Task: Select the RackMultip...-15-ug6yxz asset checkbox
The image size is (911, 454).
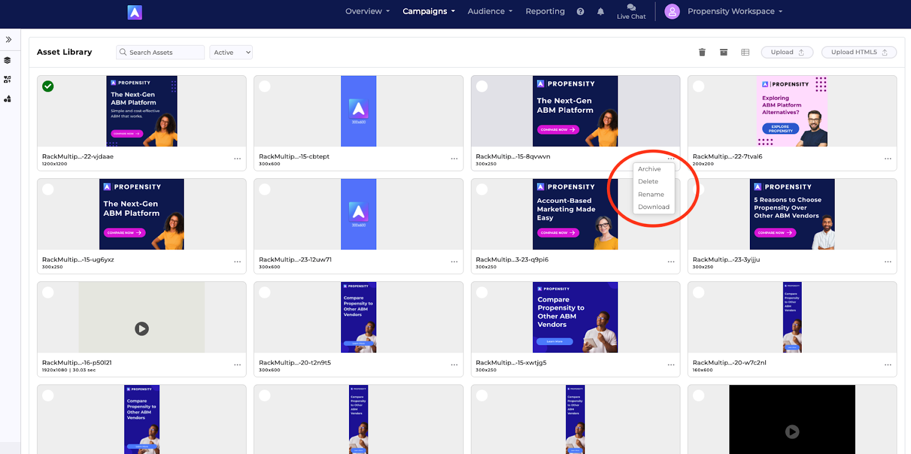Action: tap(48, 189)
